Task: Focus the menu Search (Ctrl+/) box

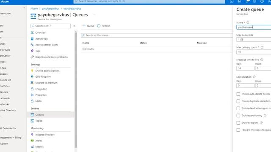Action: pos(50,26)
